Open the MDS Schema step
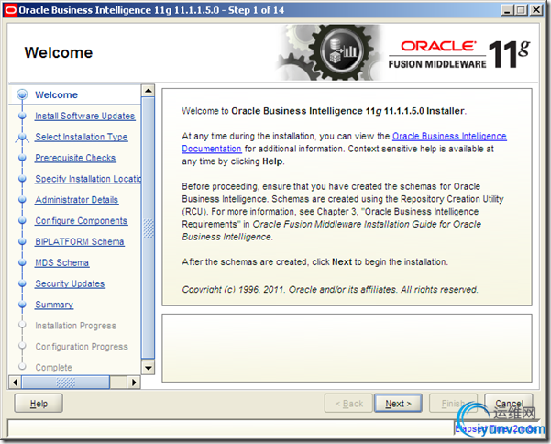This screenshot has width=551, height=444. tap(61, 262)
